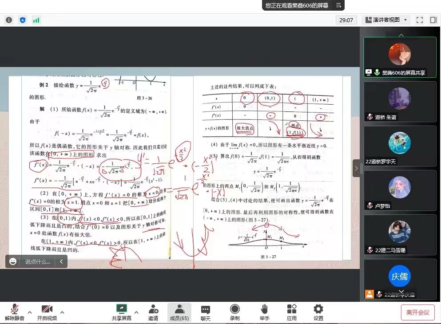The height and width of the screenshot is (324, 441).
Task: Open the 演讲者视图 view dropdown
Action: pyautogui.click(x=385, y=20)
